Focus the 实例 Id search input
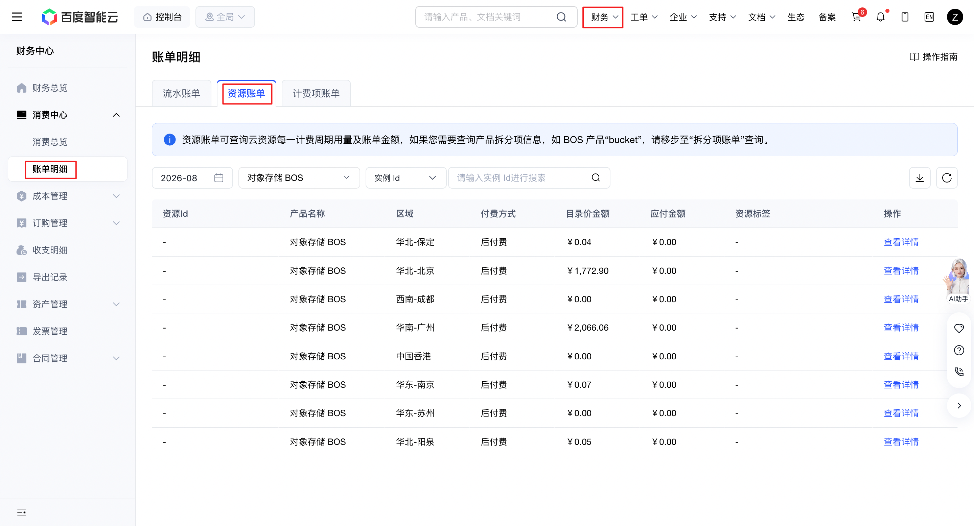 [529, 177]
